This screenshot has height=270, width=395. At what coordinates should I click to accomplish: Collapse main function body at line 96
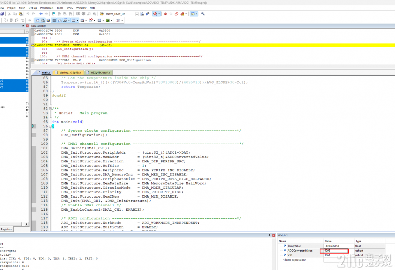(x=50, y=126)
